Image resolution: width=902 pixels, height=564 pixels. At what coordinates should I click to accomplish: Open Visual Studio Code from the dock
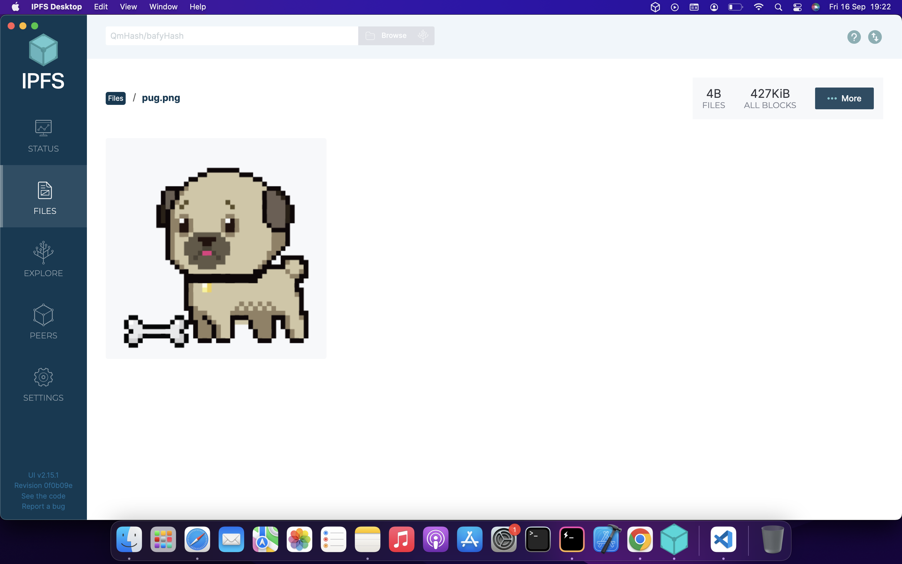[x=723, y=539]
